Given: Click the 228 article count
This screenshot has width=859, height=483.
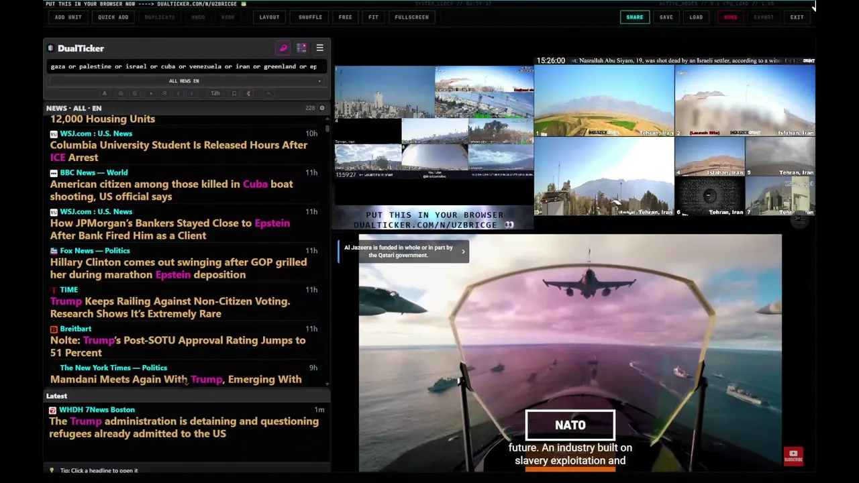Looking at the screenshot, I should [310, 108].
